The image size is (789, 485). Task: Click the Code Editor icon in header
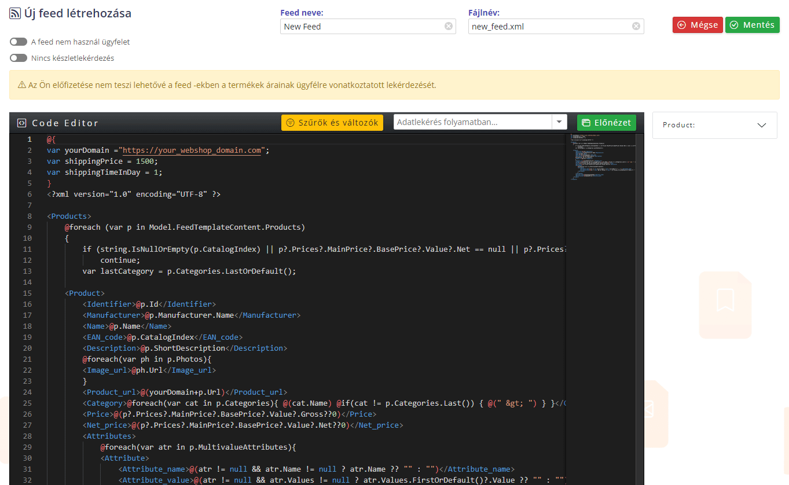[21, 123]
